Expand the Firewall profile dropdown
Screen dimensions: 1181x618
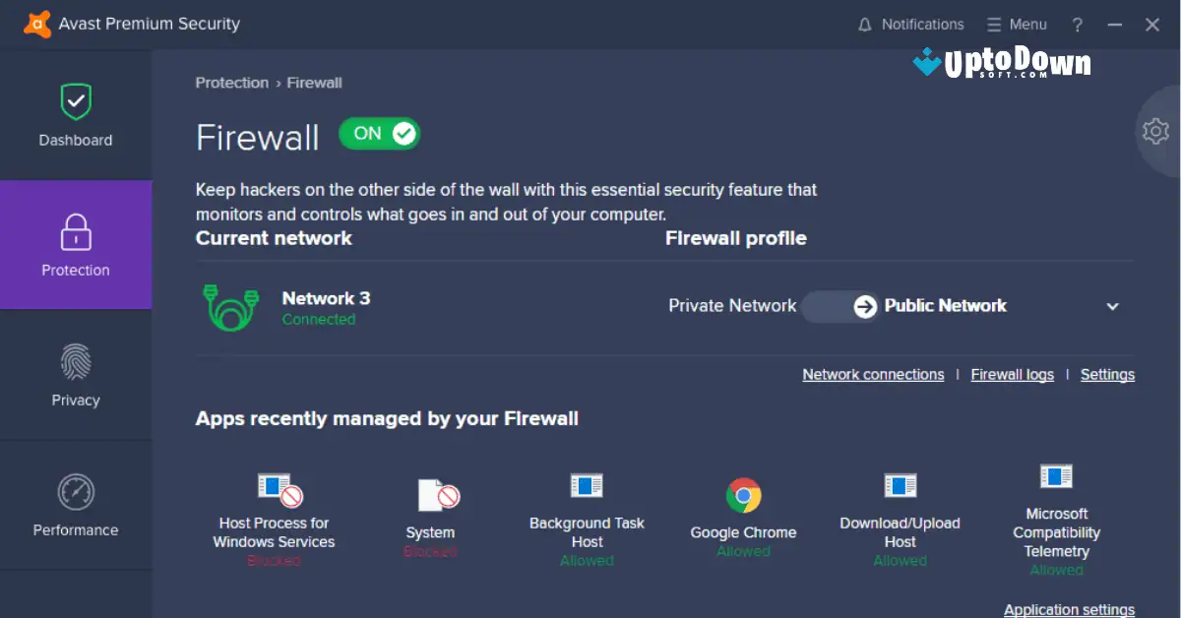(1112, 306)
